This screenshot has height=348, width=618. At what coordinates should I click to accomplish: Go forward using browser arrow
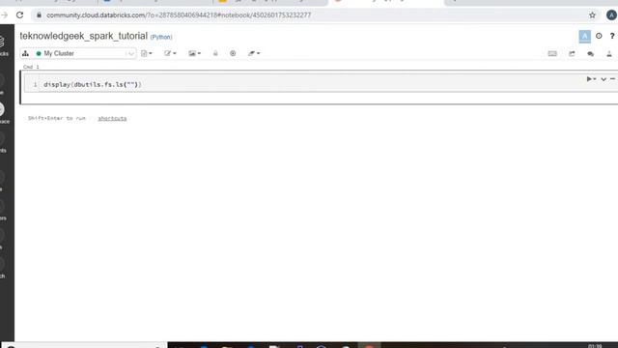[x=4, y=15]
